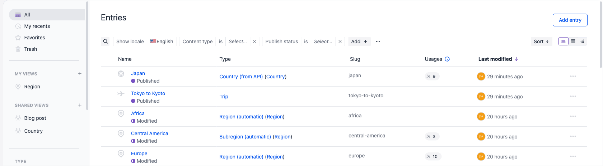Click the airplane icon beside Tokyo to Kyoto
The height and width of the screenshot is (166, 603).
121,94
